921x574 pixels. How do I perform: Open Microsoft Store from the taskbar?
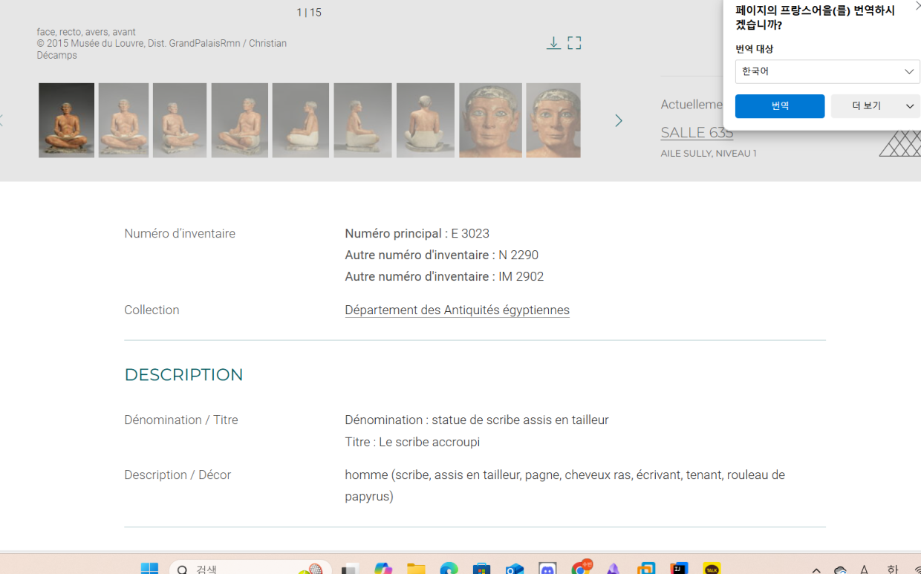click(x=482, y=569)
